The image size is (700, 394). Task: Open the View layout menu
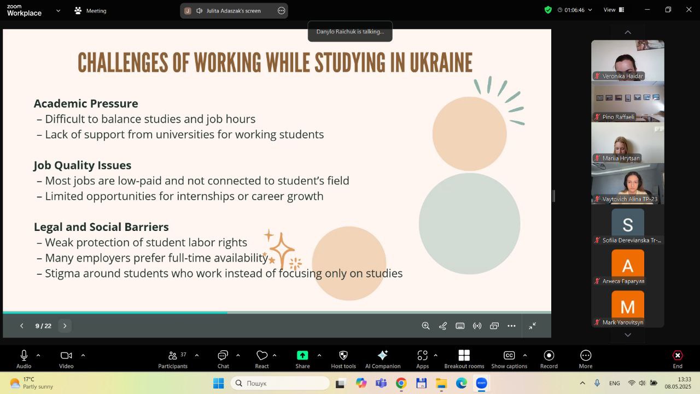point(612,10)
